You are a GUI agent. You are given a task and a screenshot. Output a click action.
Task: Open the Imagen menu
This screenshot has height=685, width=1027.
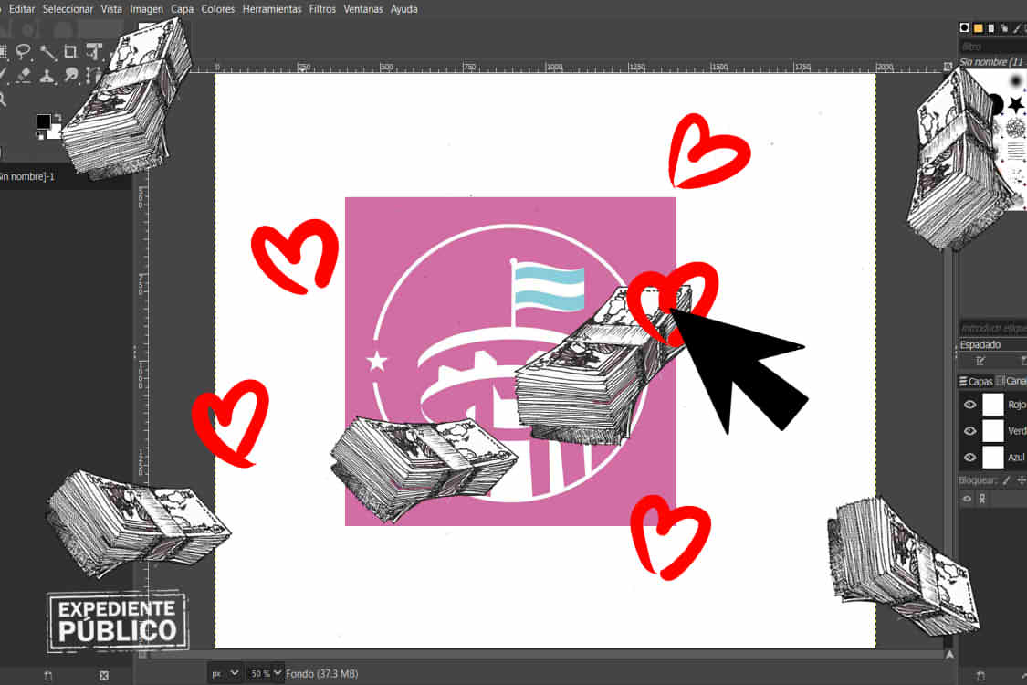coord(146,9)
